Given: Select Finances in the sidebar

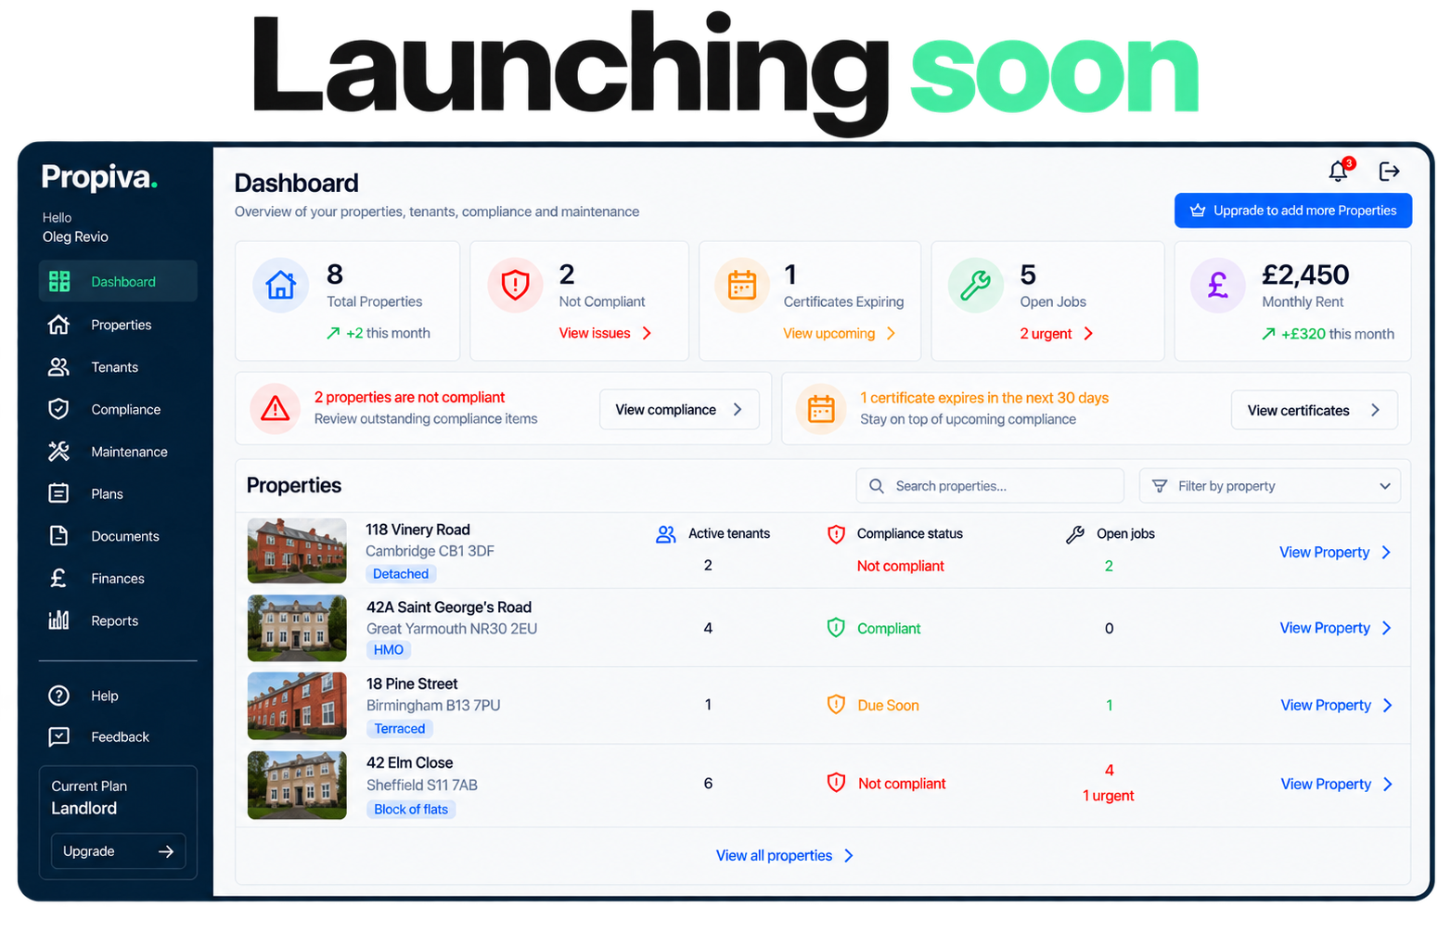Looking at the screenshot, I should point(118,579).
